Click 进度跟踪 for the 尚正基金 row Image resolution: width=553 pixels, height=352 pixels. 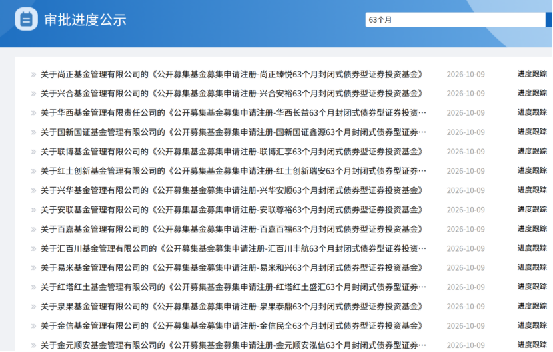click(x=532, y=74)
